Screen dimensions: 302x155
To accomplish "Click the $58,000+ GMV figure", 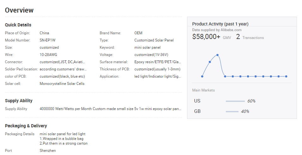I will pyautogui.click(x=206, y=37).
